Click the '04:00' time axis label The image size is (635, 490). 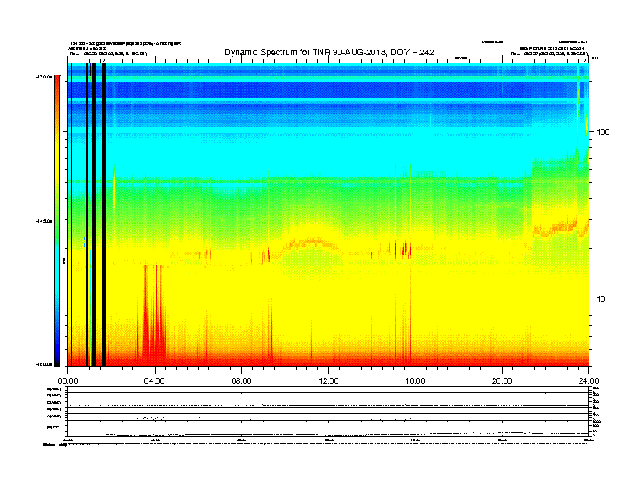point(155,381)
